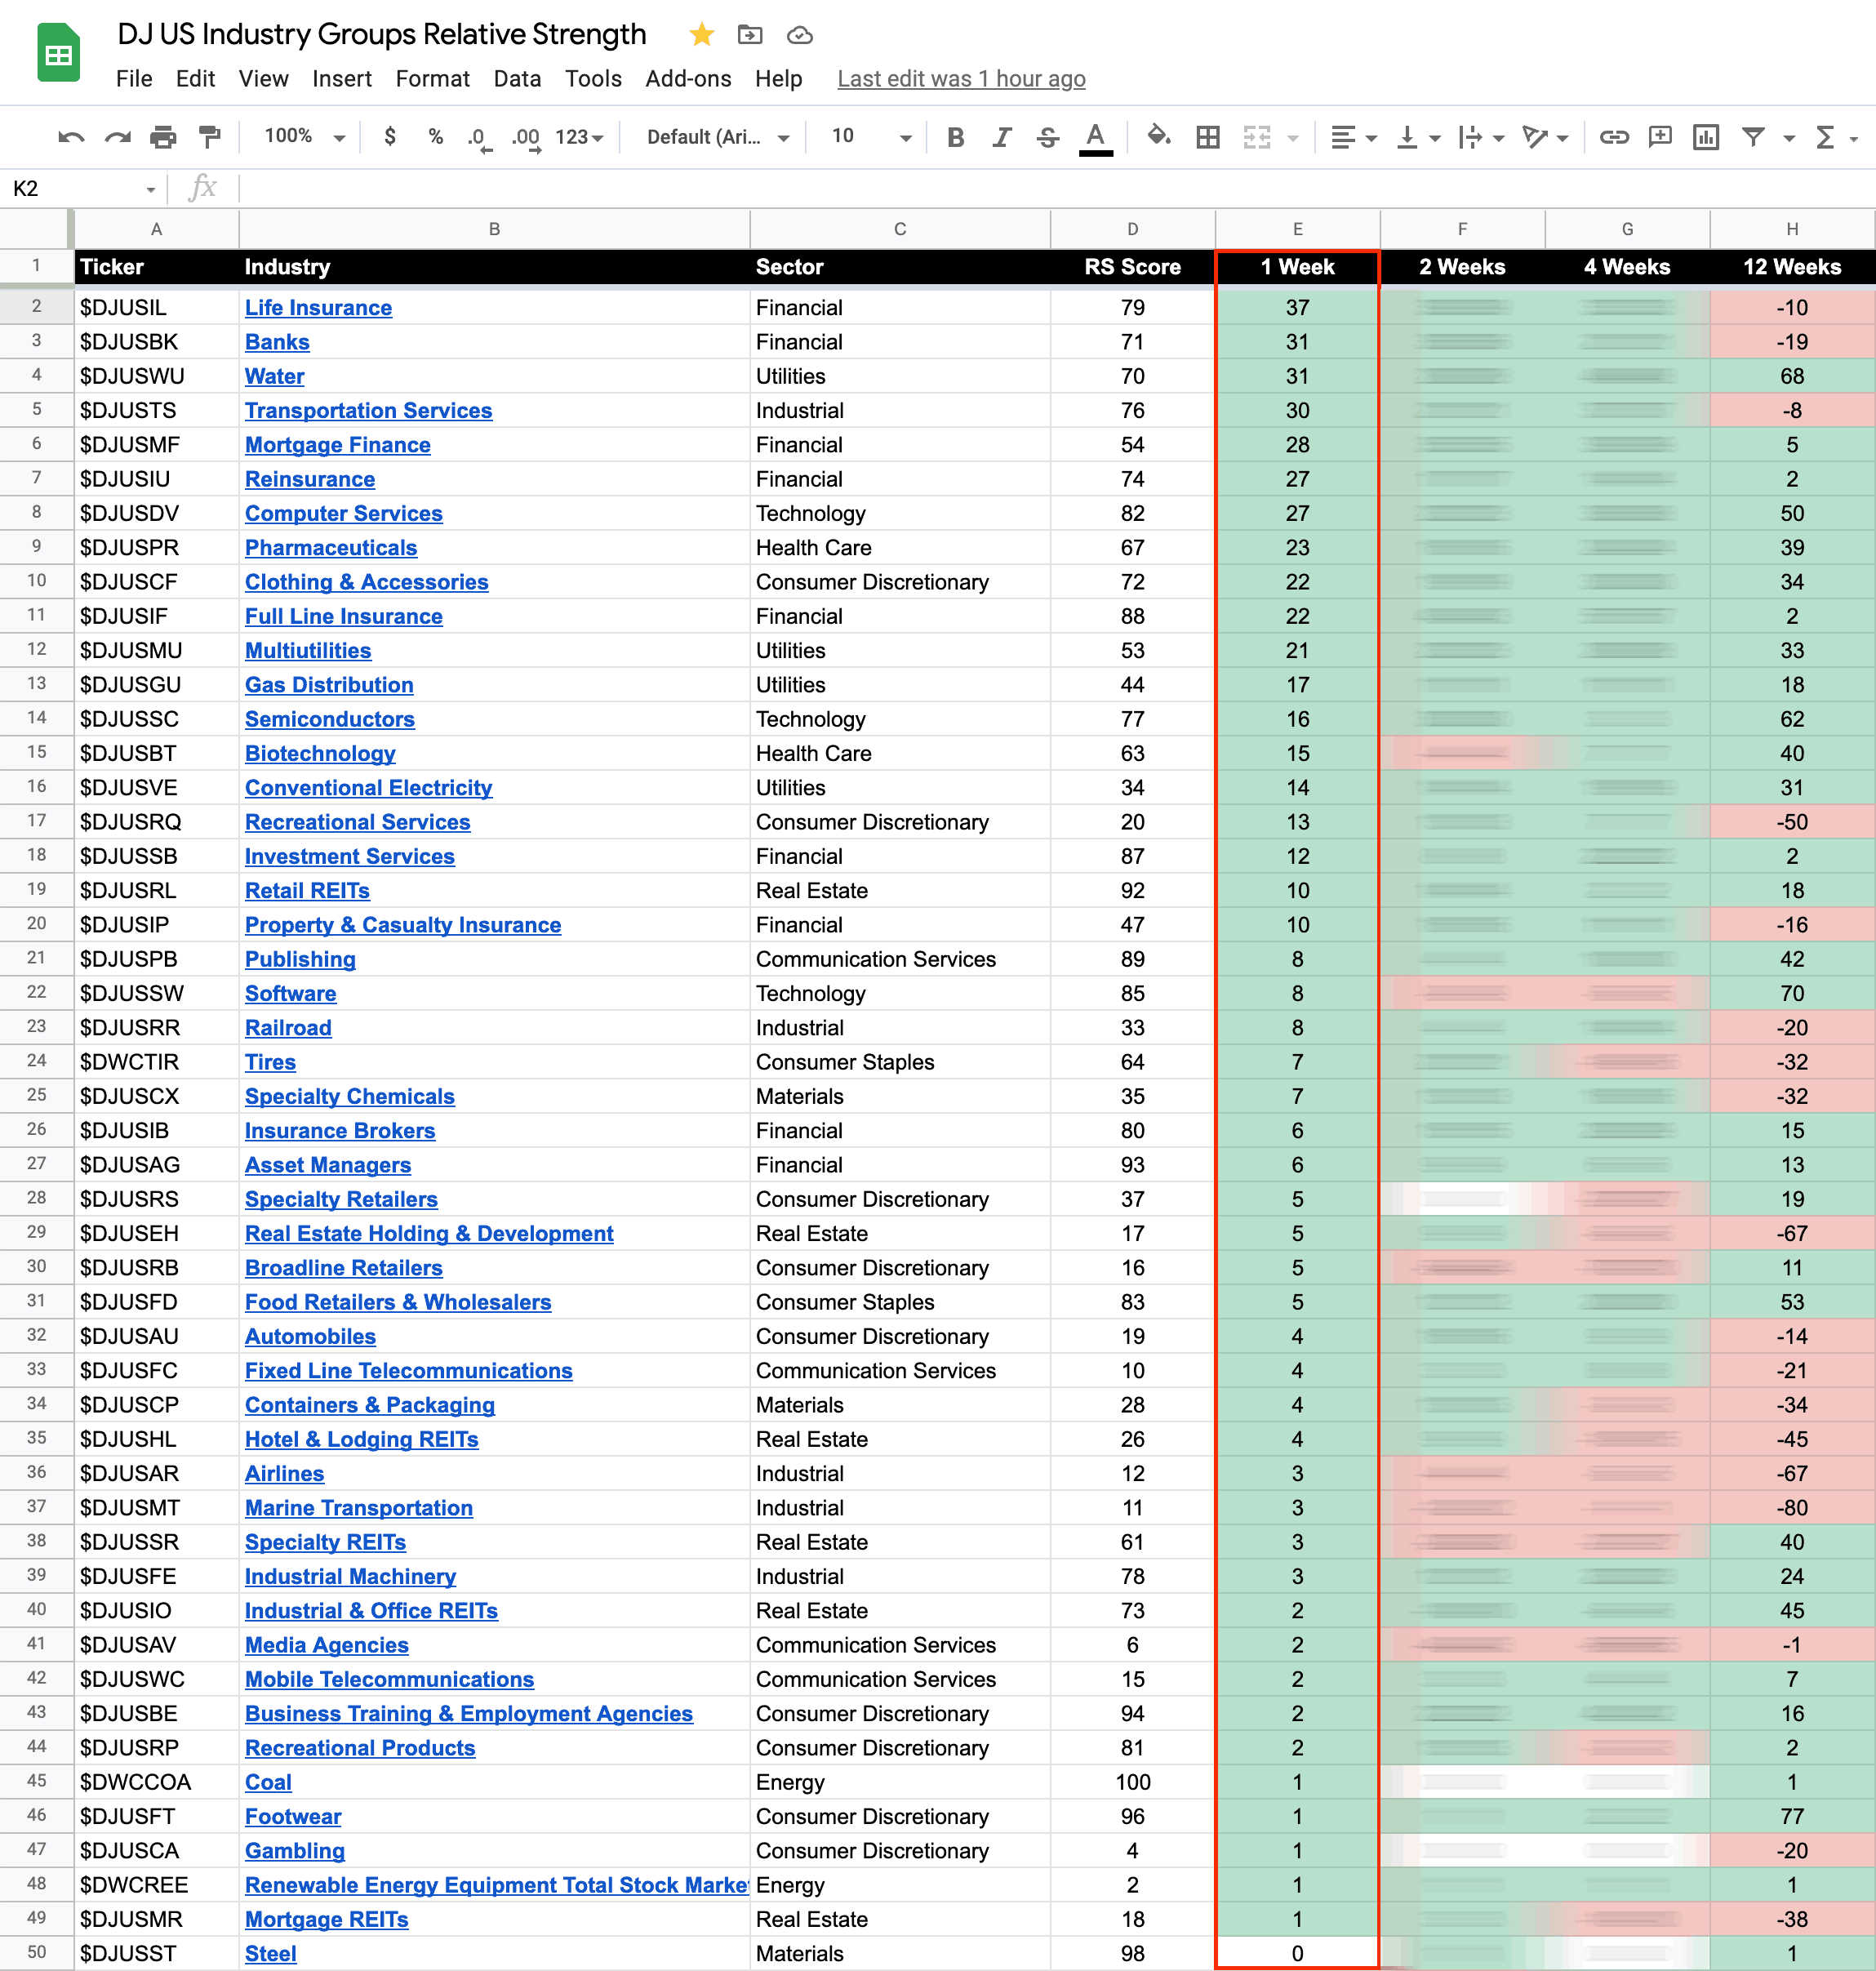Viewport: 1876px width, 1971px height.
Task: Open the Help menu
Action: (x=778, y=79)
